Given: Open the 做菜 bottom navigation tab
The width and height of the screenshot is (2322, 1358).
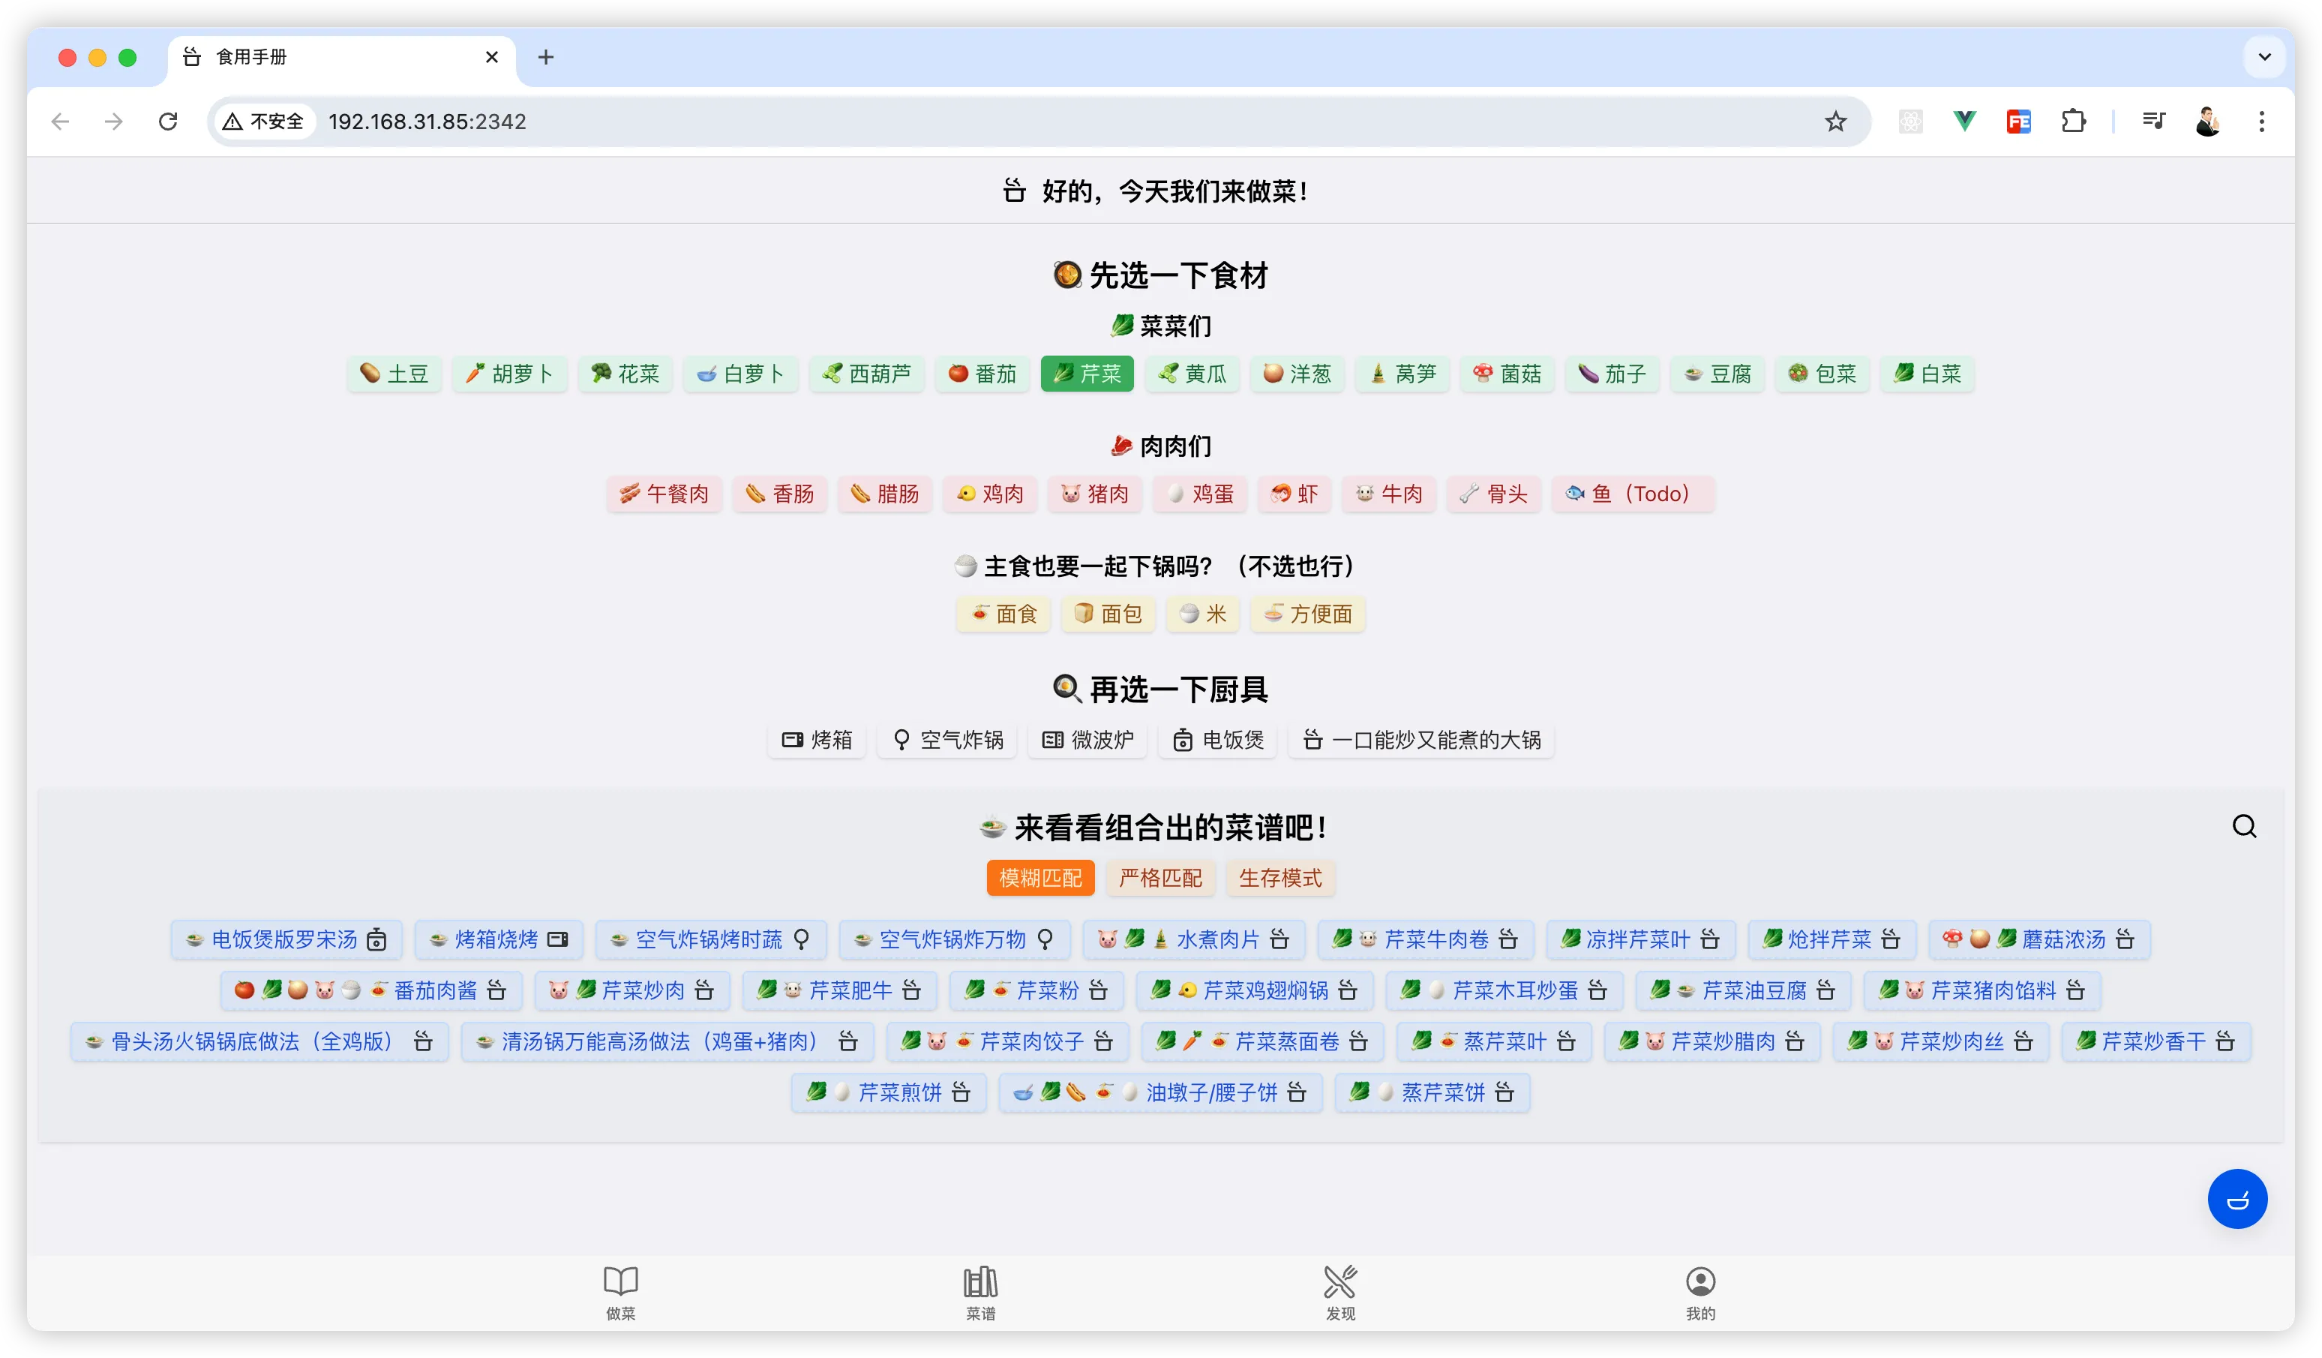Looking at the screenshot, I should click(x=620, y=1293).
